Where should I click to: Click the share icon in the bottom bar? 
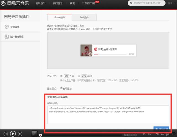tap(150, 134)
